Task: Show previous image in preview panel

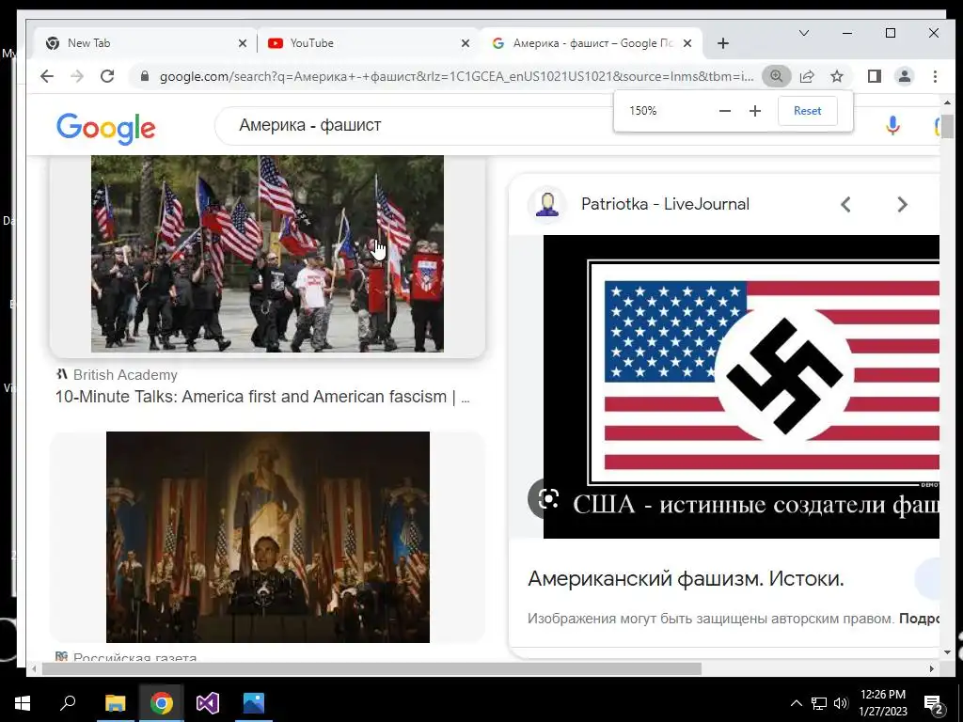Action: [x=845, y=204]
